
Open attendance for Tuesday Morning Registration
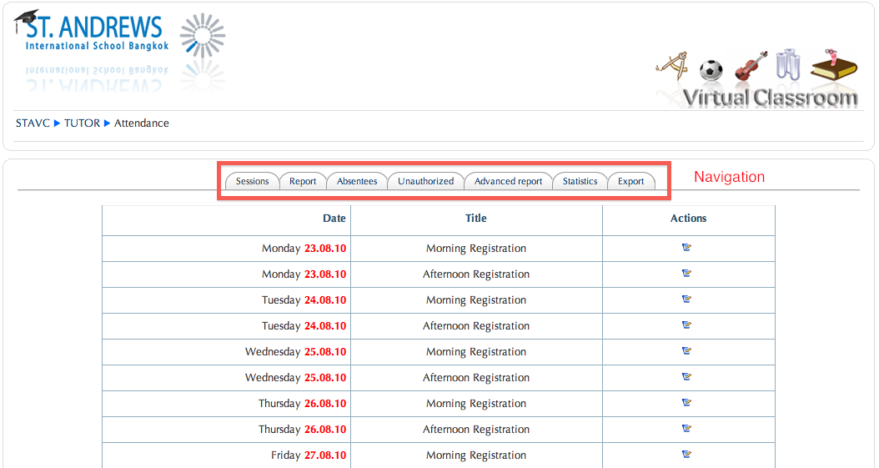pos(686,299)
